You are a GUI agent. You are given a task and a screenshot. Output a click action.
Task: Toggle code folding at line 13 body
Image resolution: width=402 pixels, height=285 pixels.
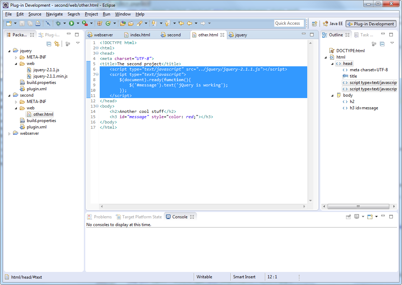(x=97, y=106)
